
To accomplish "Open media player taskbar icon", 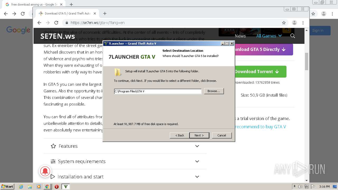I will point(39,187).
